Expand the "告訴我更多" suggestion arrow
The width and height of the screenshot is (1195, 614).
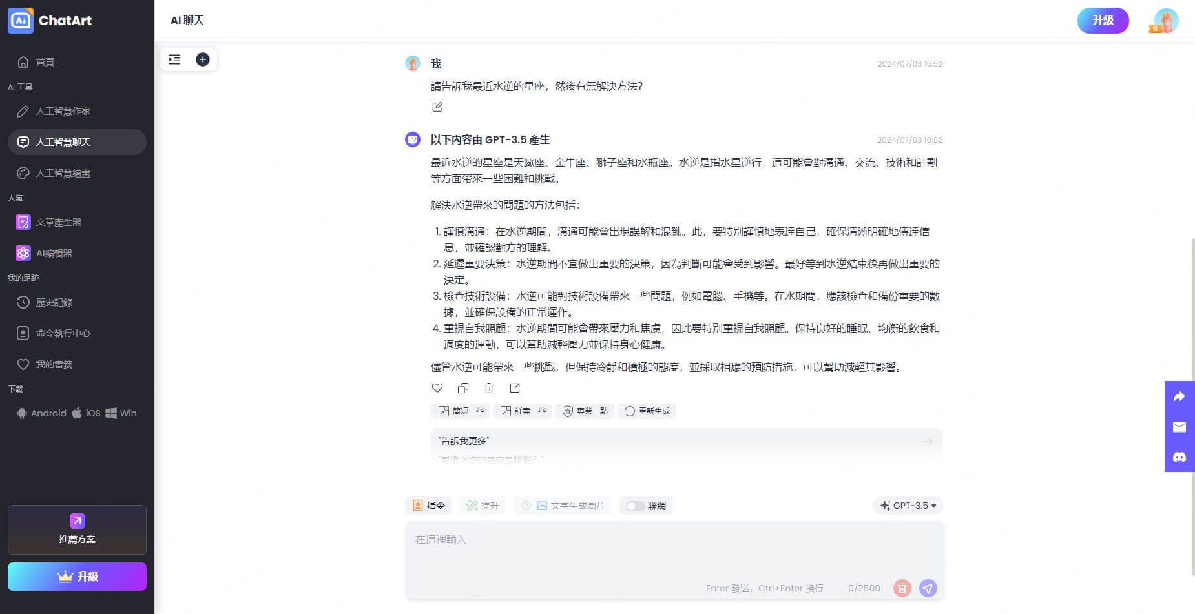click(928, 442)
